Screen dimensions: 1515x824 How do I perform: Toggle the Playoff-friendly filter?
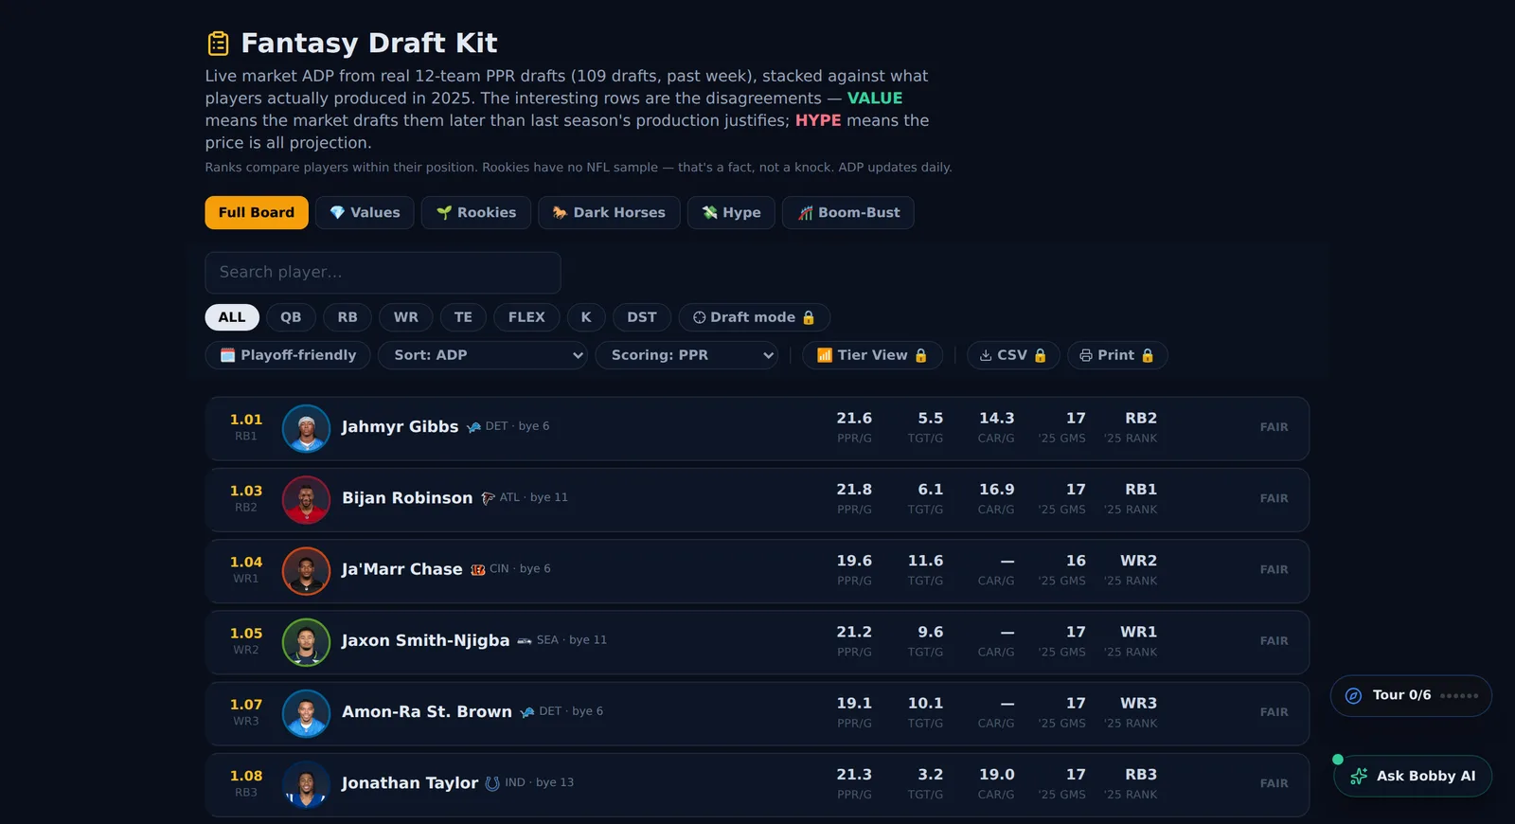tap(288, 355)
